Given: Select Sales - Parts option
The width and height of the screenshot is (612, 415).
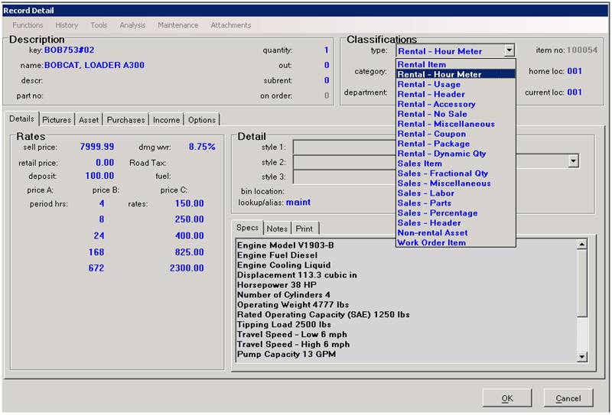Looking at the screenshot, I should tap(455, 203).
